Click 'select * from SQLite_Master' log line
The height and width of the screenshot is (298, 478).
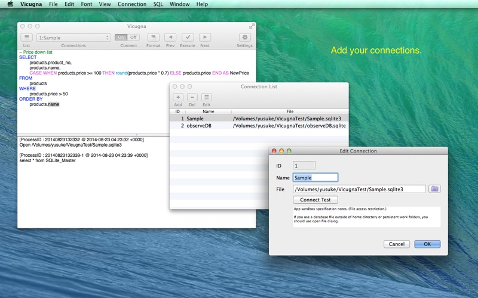point(47,160)
